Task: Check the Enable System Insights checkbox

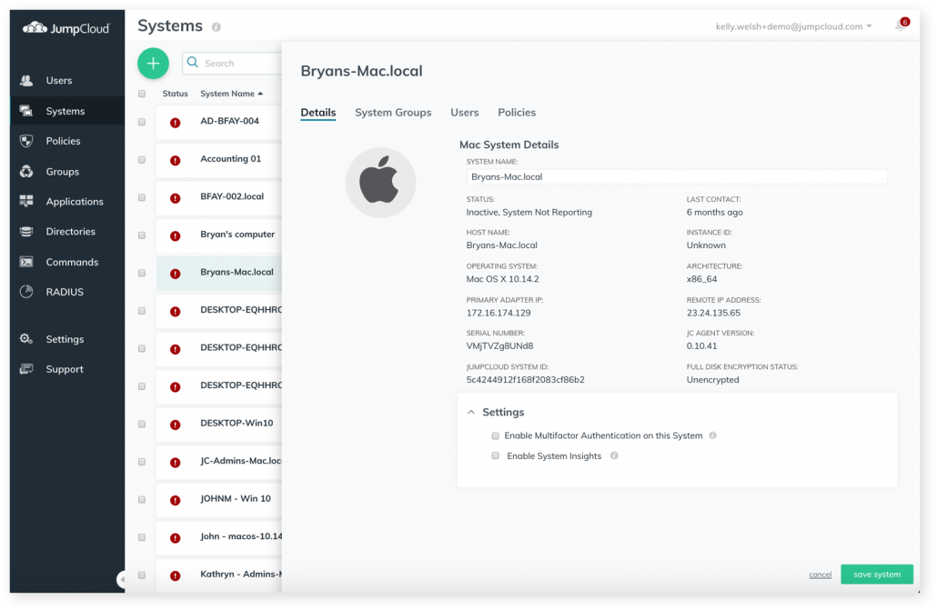Action: pyautogui.click(x=496, y=455)
